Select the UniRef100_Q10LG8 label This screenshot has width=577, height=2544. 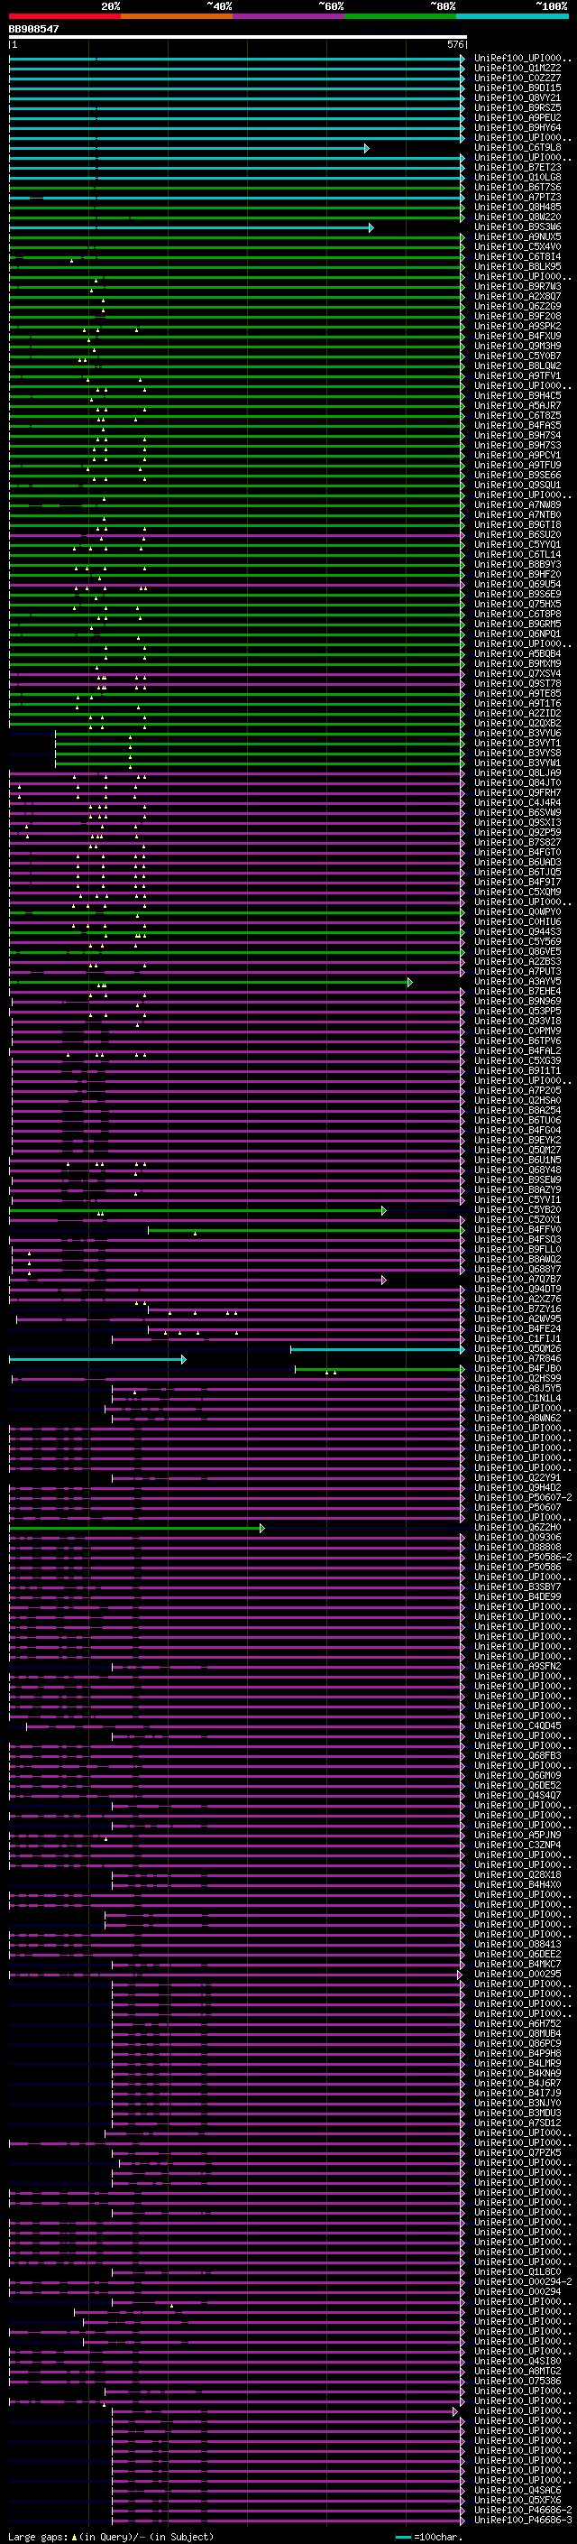[517, 177]
